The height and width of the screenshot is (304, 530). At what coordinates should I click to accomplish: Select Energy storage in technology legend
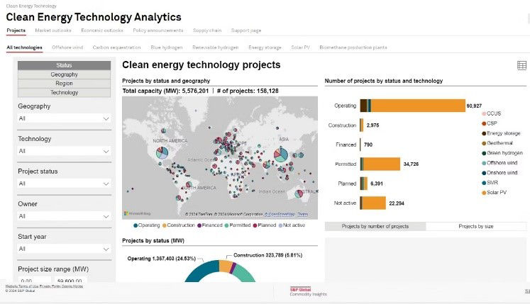click(x=501, y=133)
